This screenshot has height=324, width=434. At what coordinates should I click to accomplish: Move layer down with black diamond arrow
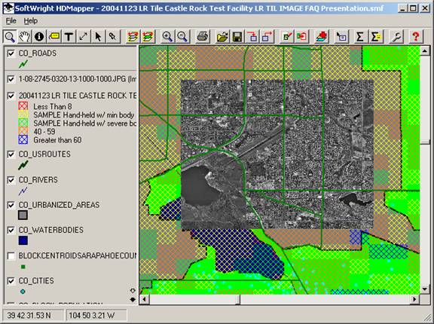tap(133, 299)
